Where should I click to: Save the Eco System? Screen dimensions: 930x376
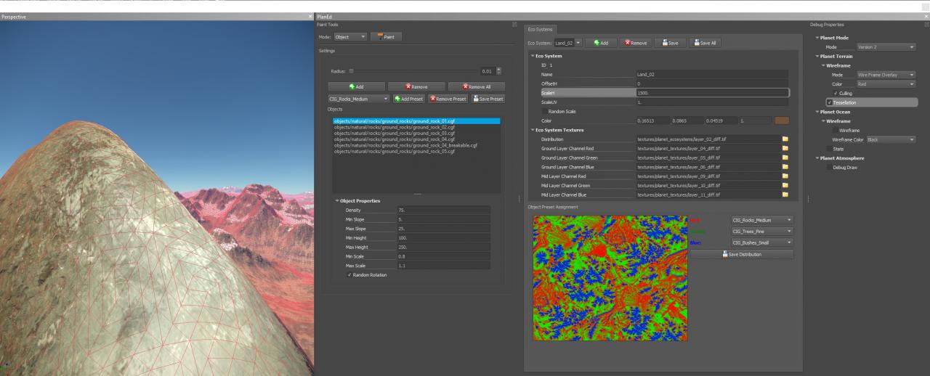[x=668, y=43]
